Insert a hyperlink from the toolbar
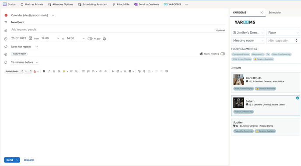 [125, 71]
